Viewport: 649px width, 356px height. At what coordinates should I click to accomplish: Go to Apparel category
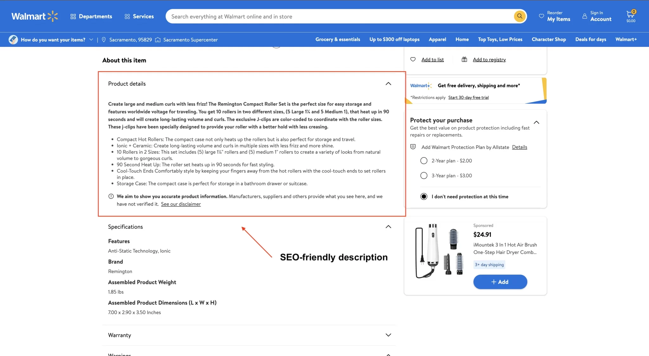(437, 39)
